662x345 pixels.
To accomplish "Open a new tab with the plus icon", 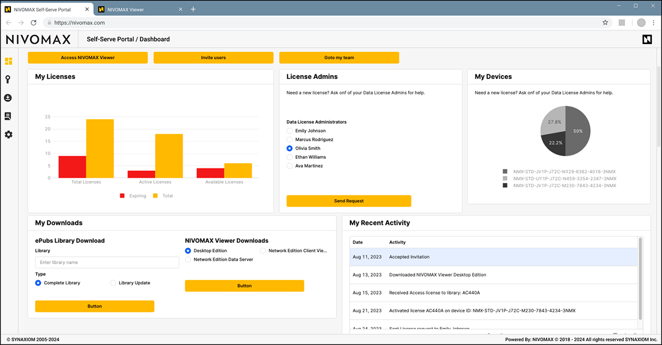I will tap(193, 9).
